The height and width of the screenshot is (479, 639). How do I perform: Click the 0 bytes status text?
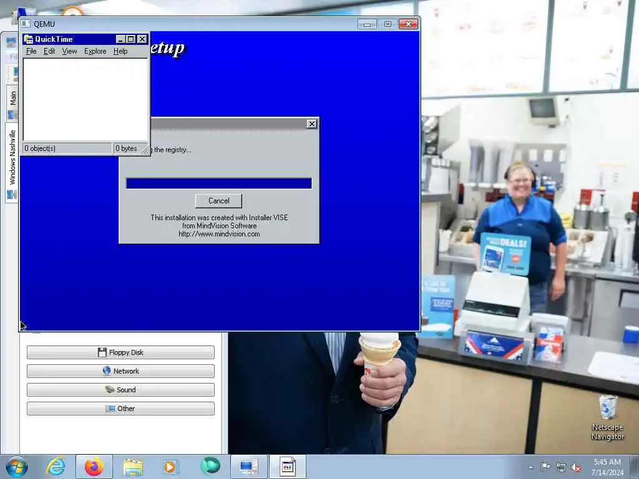(126, 148)
